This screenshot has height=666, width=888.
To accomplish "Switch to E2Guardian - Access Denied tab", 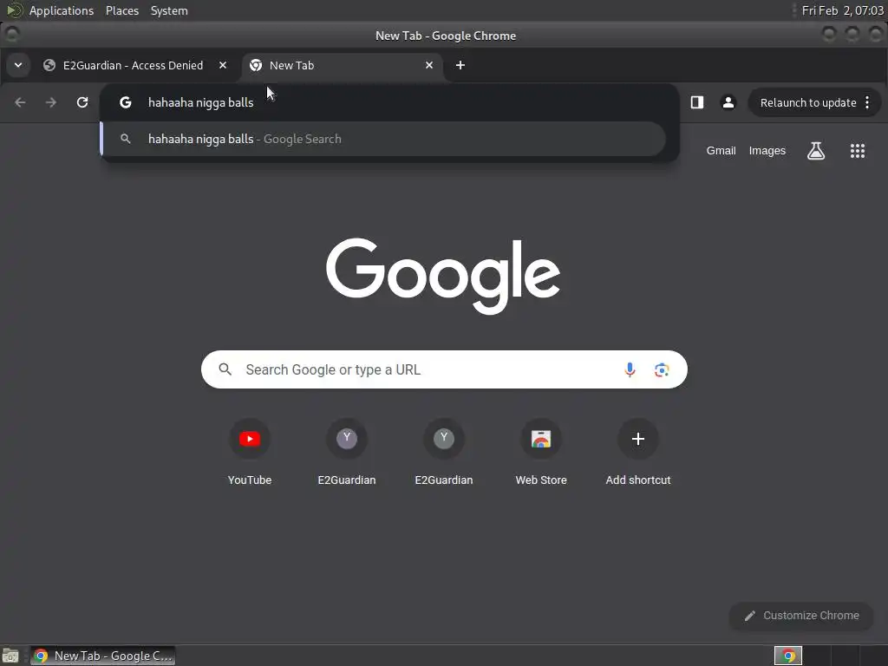I will click(x=133, y=65).
